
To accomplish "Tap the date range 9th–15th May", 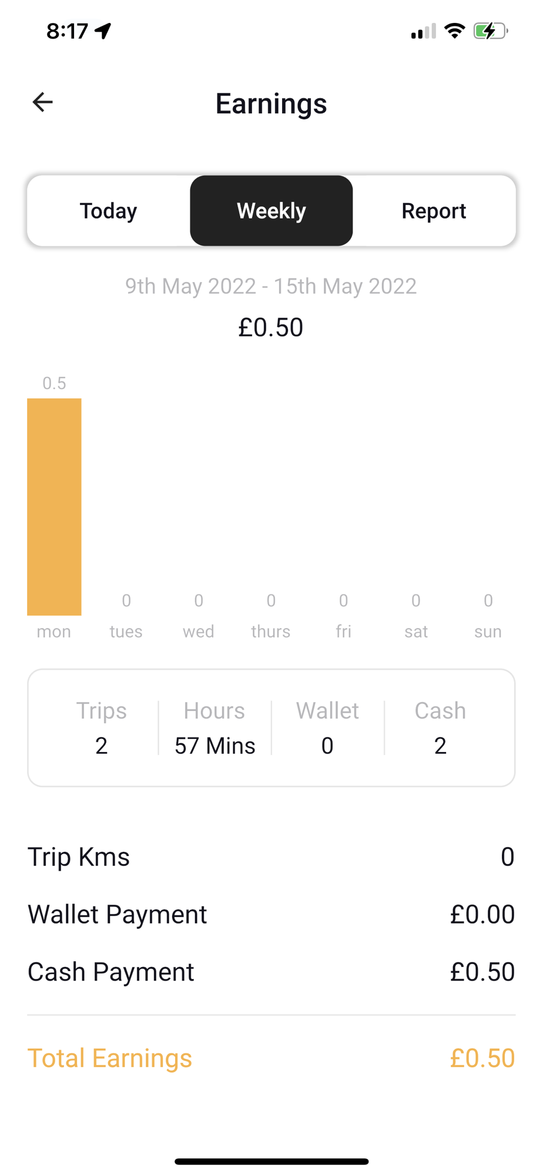I will pos(271,286).
